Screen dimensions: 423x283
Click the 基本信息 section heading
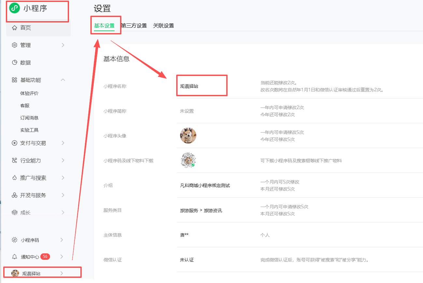pos(117,59)
